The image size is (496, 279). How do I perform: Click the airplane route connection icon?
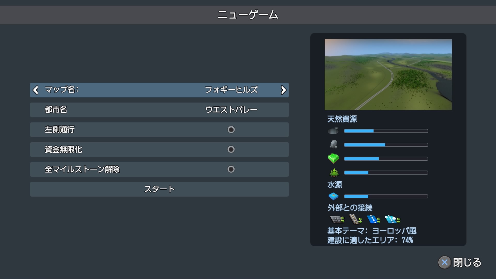(392, 219)
